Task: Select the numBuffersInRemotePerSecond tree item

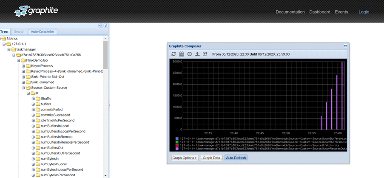Action: click(x=65, y=142)
